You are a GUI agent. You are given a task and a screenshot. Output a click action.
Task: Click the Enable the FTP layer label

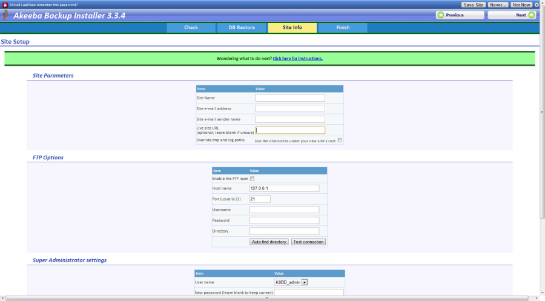tap(230, 179)
